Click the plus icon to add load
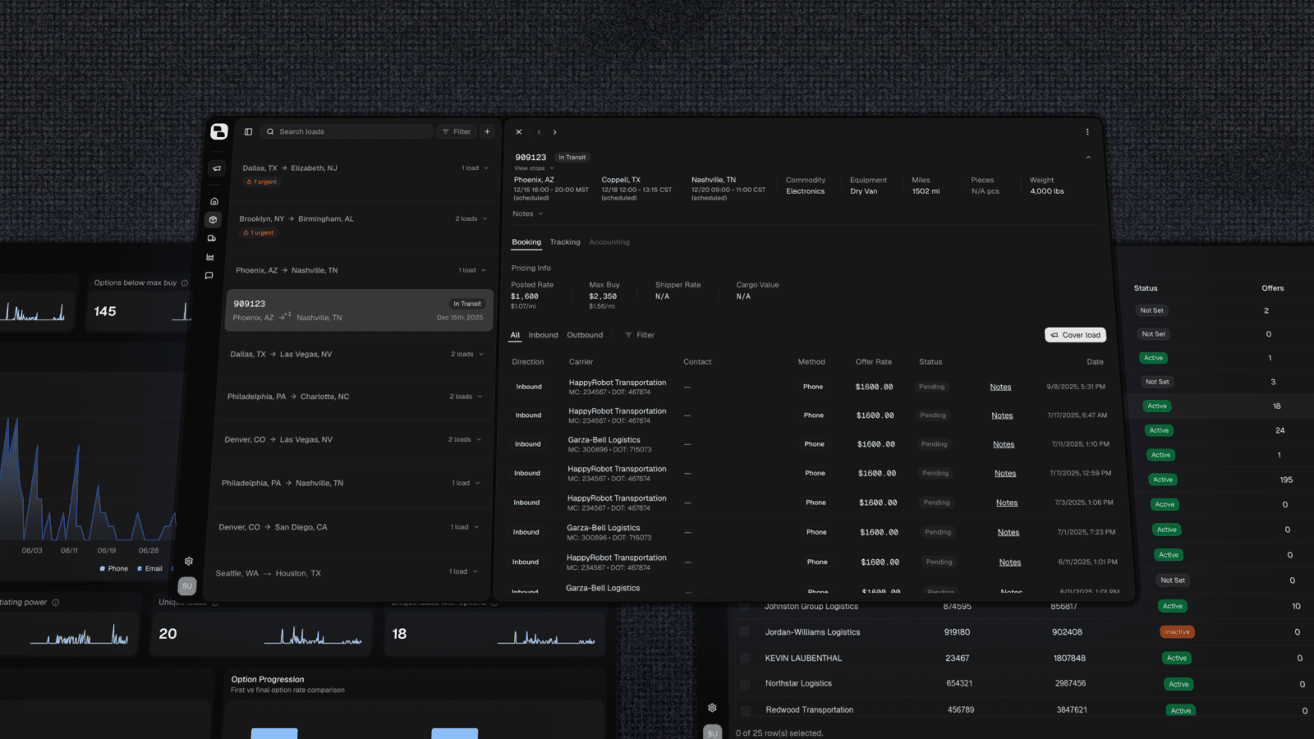 coord(487,131)
